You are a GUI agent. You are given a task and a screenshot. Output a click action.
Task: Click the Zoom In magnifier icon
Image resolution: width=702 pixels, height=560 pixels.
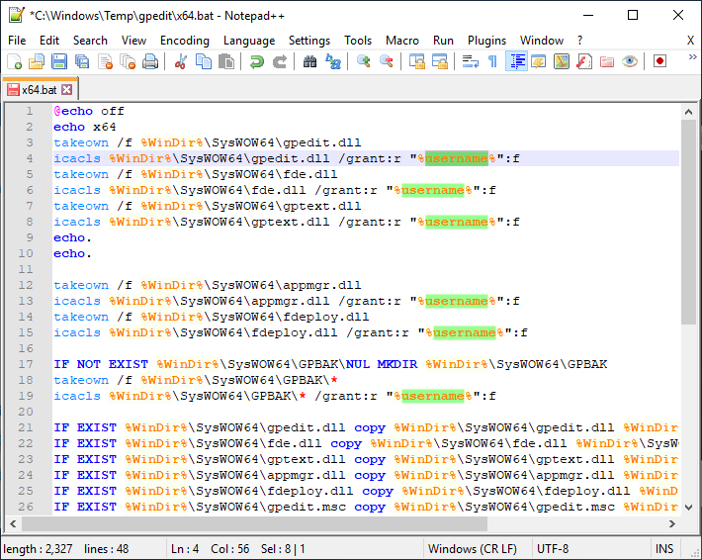coord(364,61)
